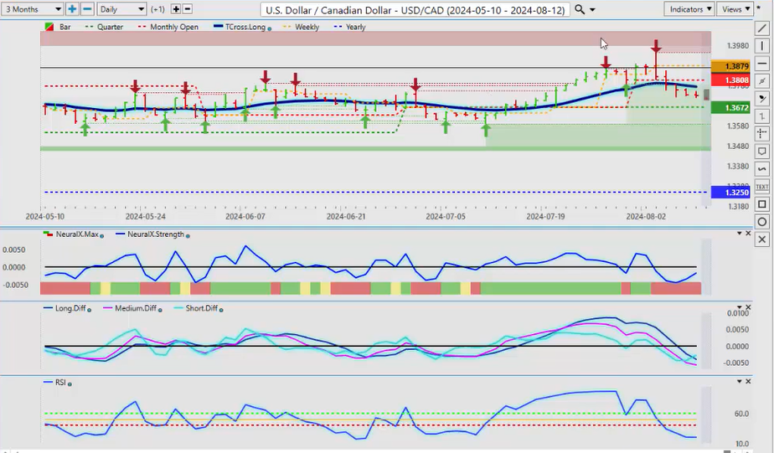Select the trend line drawing tool
This screenshot has width=774, height=453.
pos(762,28)
